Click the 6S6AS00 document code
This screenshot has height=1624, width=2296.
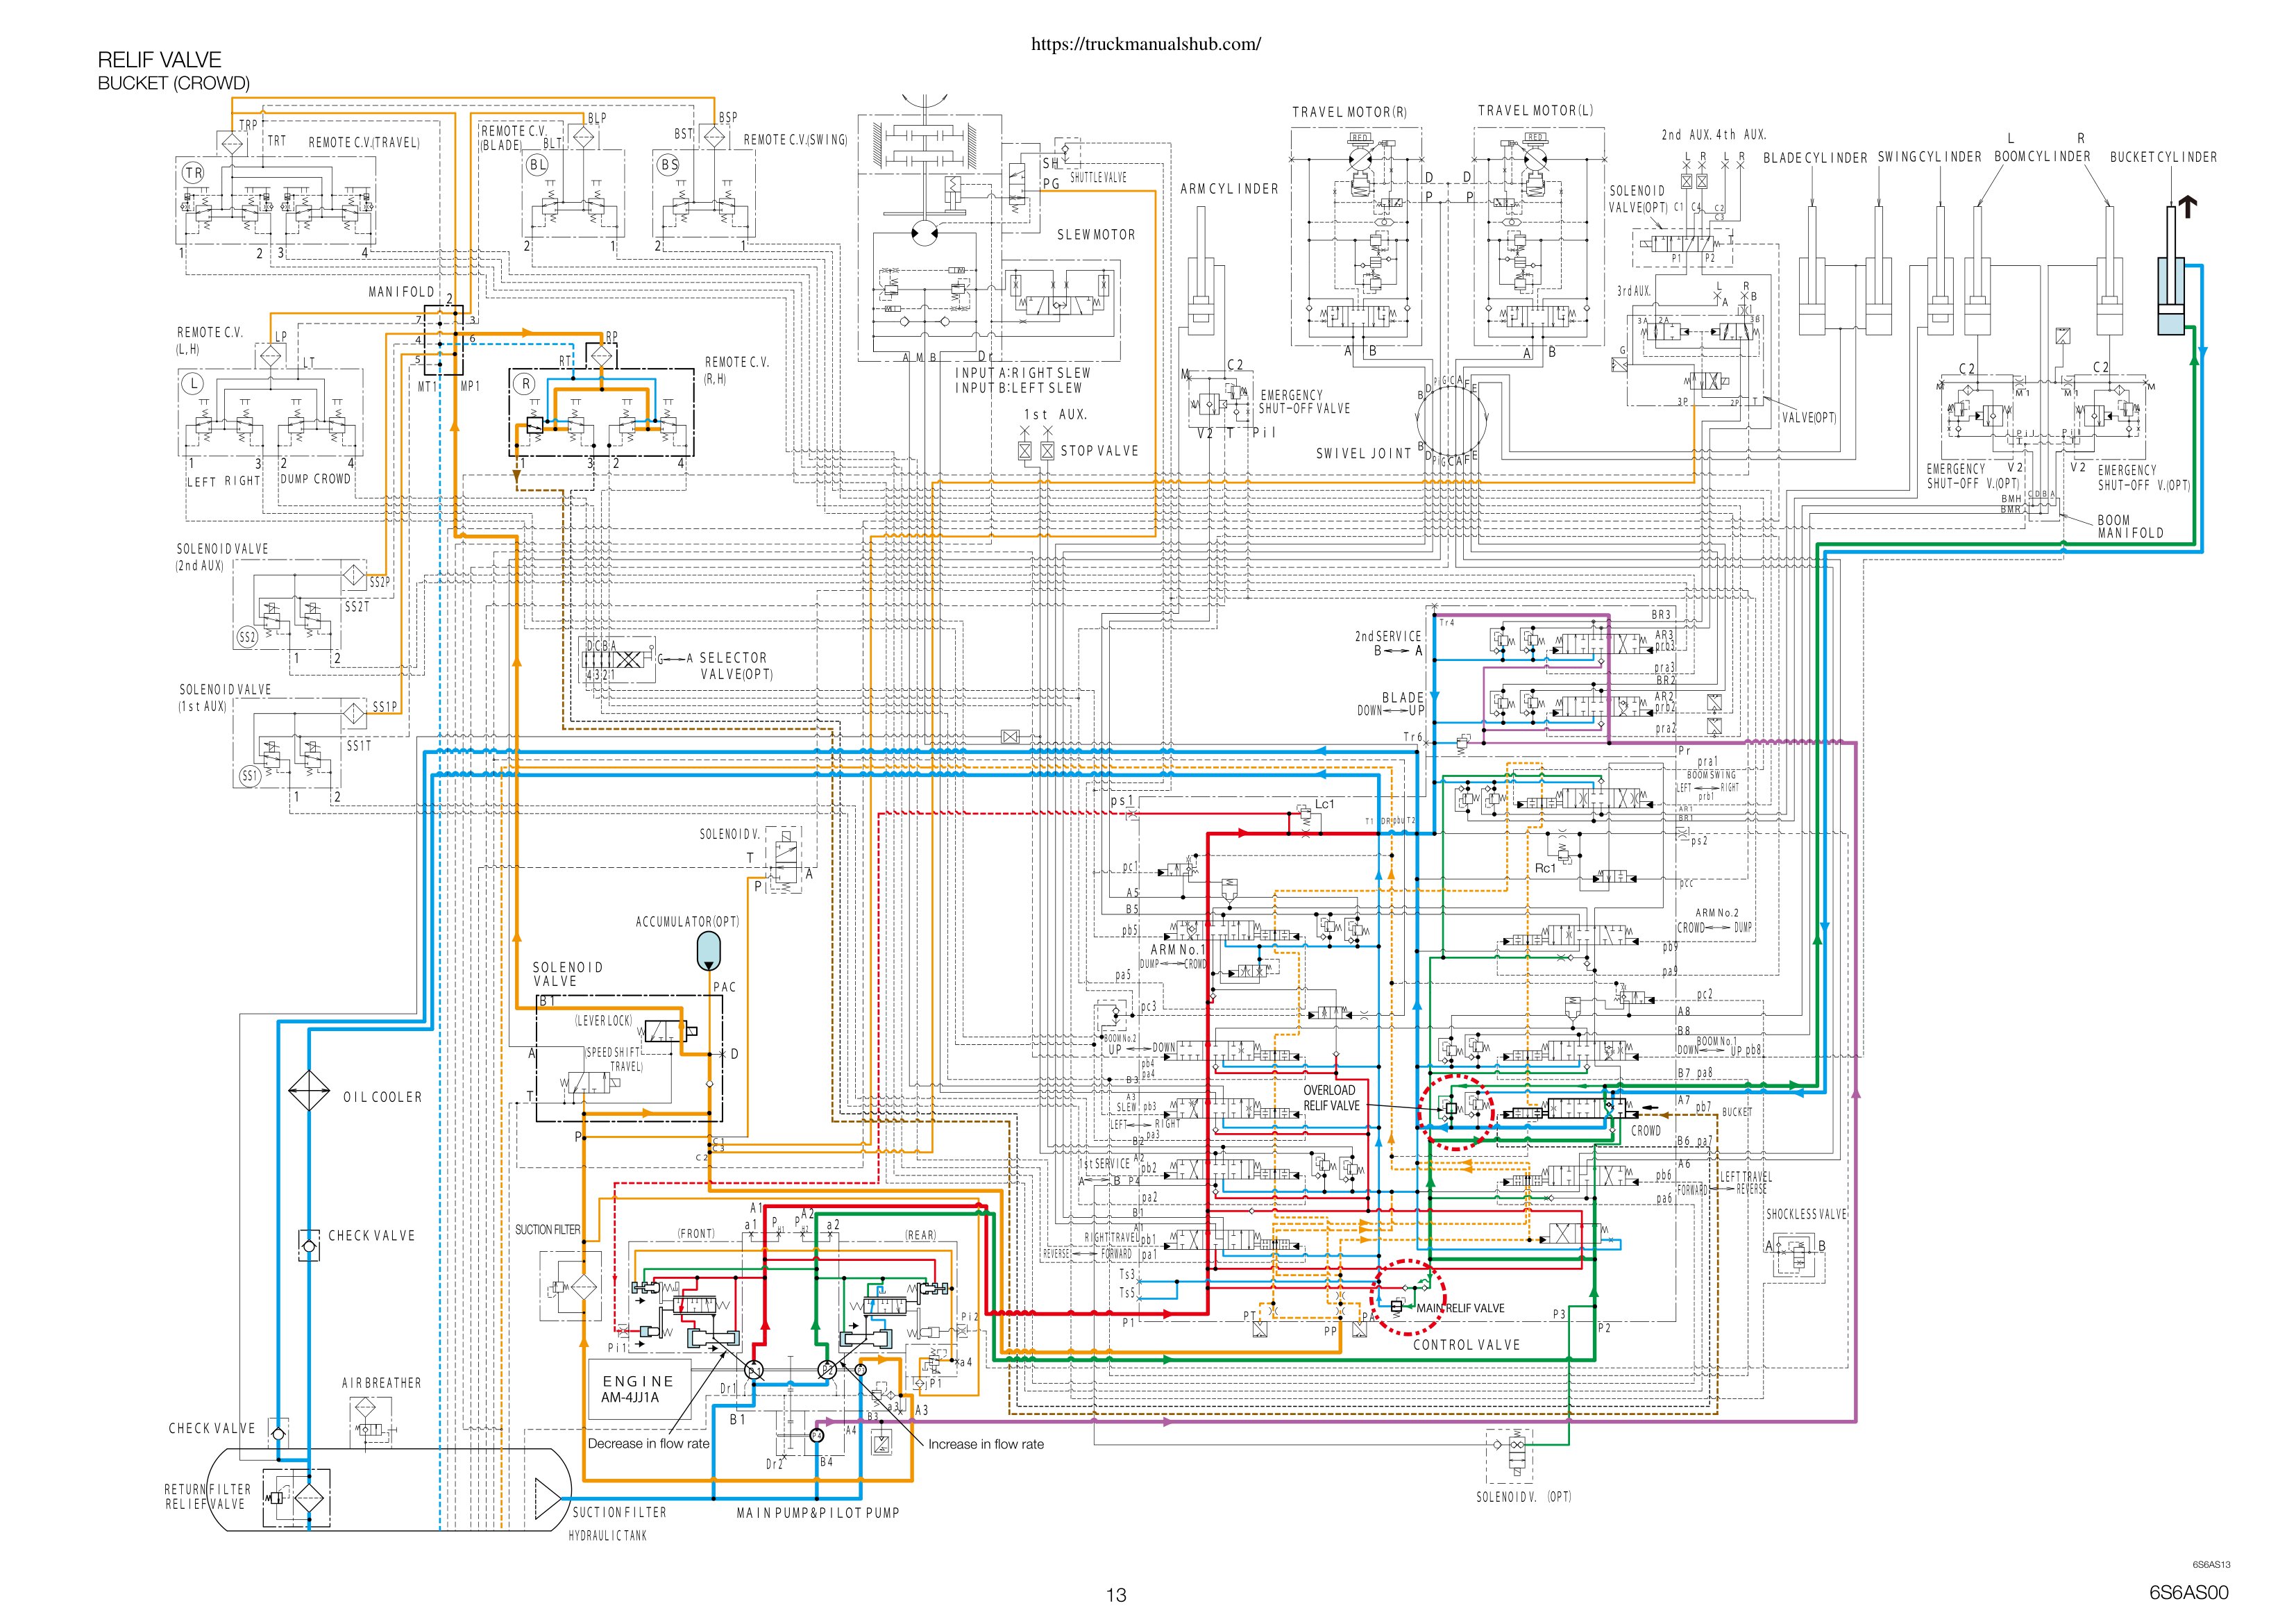pos(2189,1593)
